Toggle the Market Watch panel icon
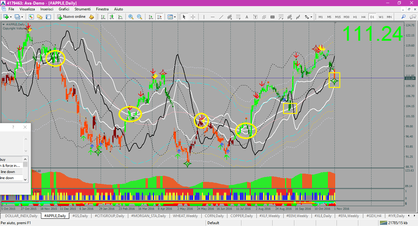The height and width of the screenshot is (226, 418). tap(31, 17)
